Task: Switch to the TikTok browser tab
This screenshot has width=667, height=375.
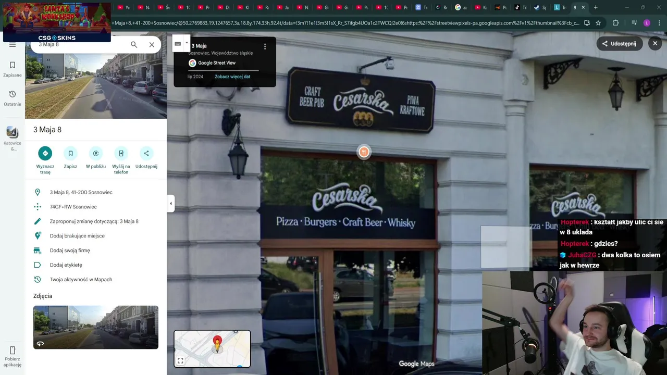Action: click(x=521, y=7)
